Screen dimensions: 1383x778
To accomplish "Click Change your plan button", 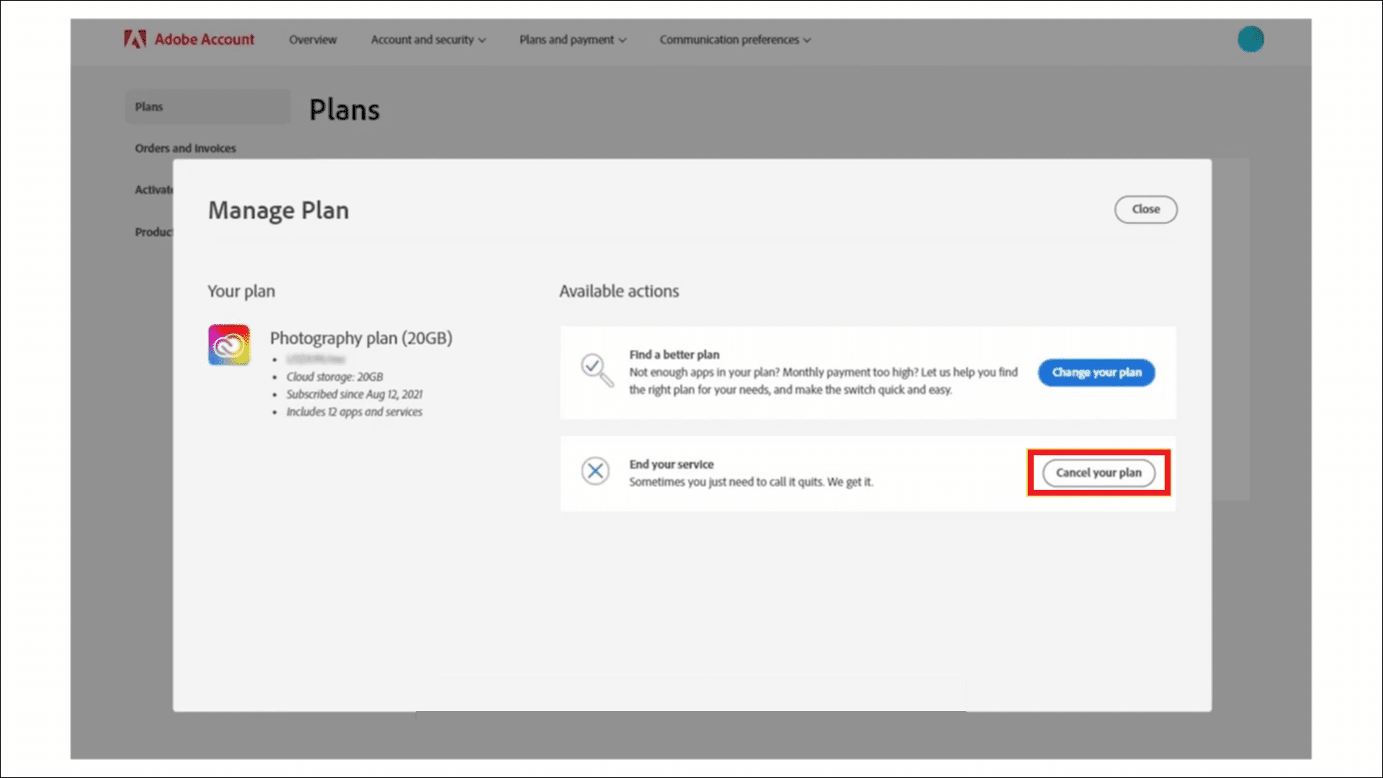I will point(1096,372).
